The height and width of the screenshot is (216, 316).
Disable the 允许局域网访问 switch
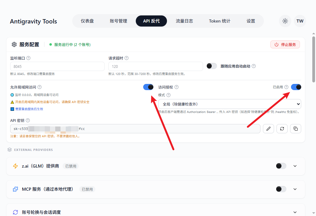[x=148, y=87]
